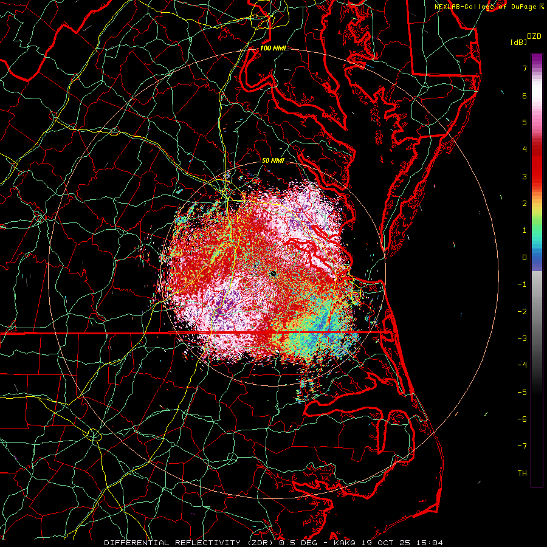Click the purple top of the color scale
The width and height of the screenshot is (547, 547).
pos(537,60)
